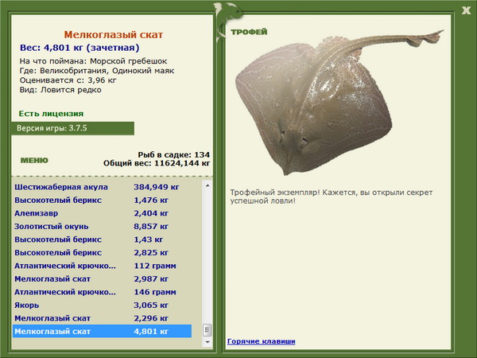
Task: Select Высокотелый берикс weighing 1,476 кг
Action: tap(103, 200)
